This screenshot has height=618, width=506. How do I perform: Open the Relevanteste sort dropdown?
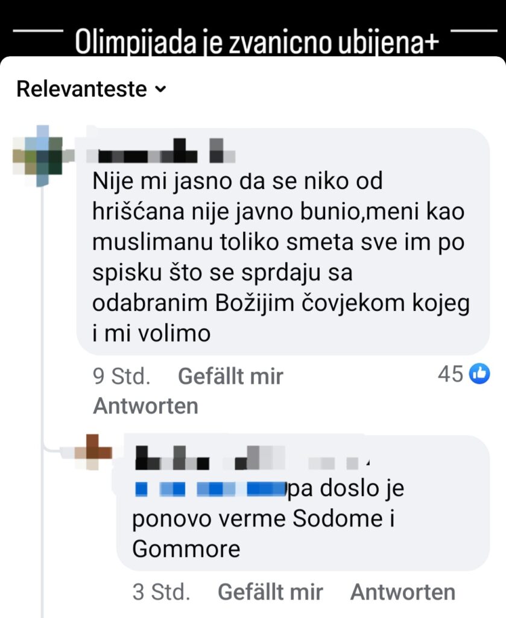[x=91, y=89]
